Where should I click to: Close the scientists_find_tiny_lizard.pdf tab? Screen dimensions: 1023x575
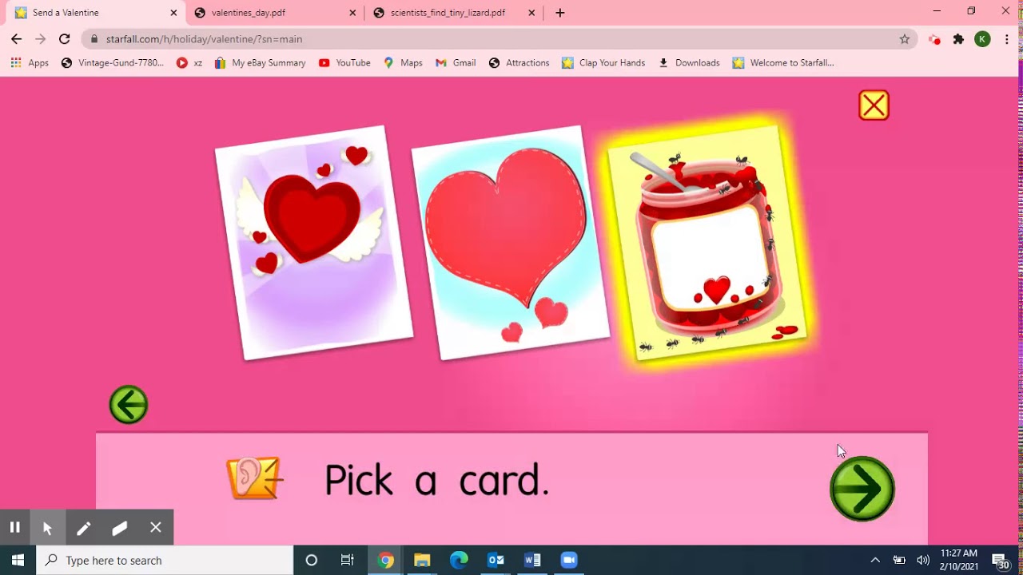pos(531,13)
